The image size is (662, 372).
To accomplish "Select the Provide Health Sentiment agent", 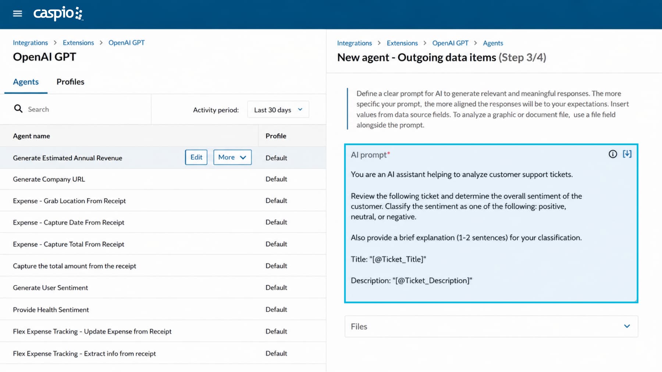I will (163, 310).
